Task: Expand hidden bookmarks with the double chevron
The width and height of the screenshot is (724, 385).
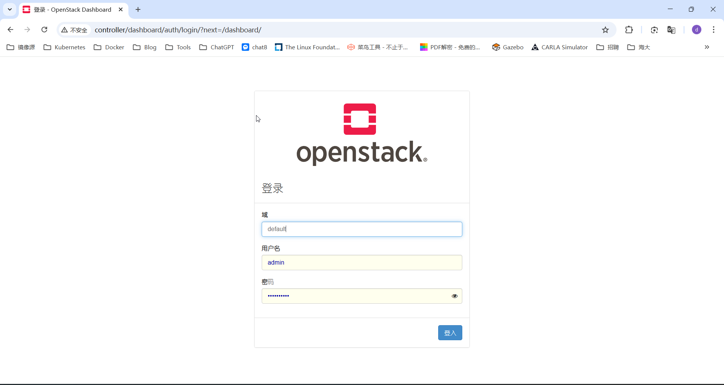Action: tap(707, 47)
